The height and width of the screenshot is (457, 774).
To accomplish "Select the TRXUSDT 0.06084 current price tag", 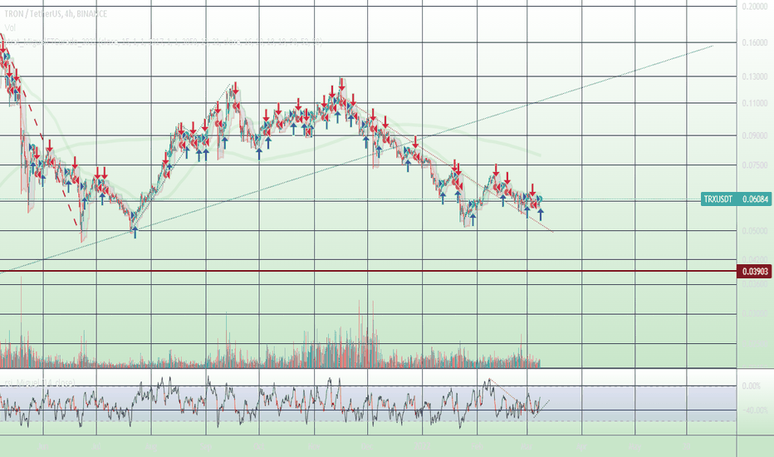I will (736, 199).
